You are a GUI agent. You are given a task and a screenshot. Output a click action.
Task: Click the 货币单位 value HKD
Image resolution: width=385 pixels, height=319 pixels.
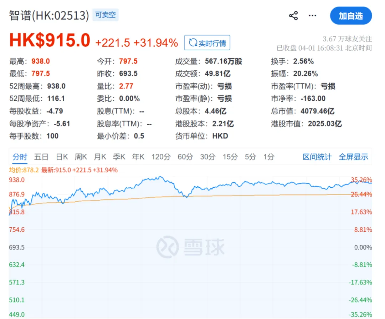click(x=220, y=136)
